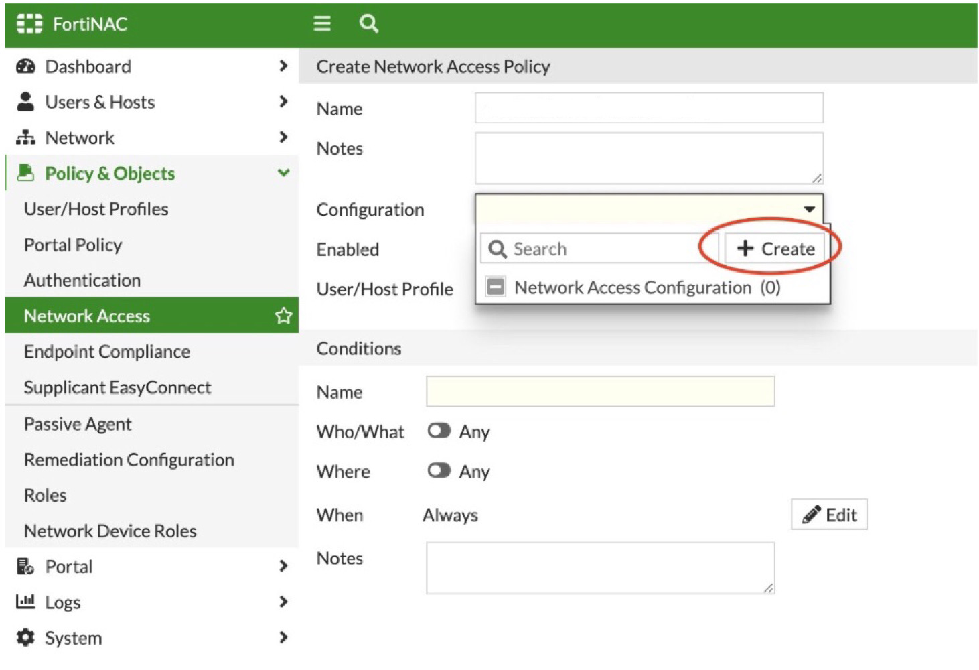Click the Network sidebar icon

click(x=25, y=137)
